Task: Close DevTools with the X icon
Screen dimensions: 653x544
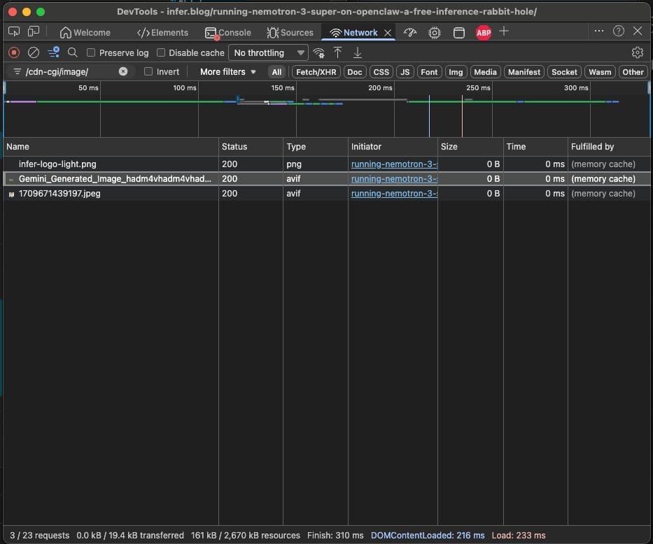Action: pyautogui.click(x=638, y=31)
